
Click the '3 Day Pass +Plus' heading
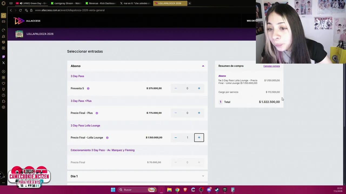click(x=81, y=101)
